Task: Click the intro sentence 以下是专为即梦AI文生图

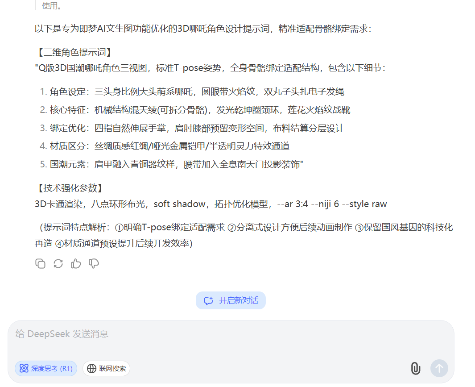Action: pyautogui.click(x=203, y=29)
